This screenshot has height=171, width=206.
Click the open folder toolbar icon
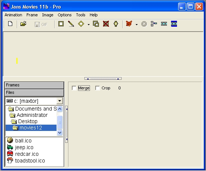coord(23,24)
